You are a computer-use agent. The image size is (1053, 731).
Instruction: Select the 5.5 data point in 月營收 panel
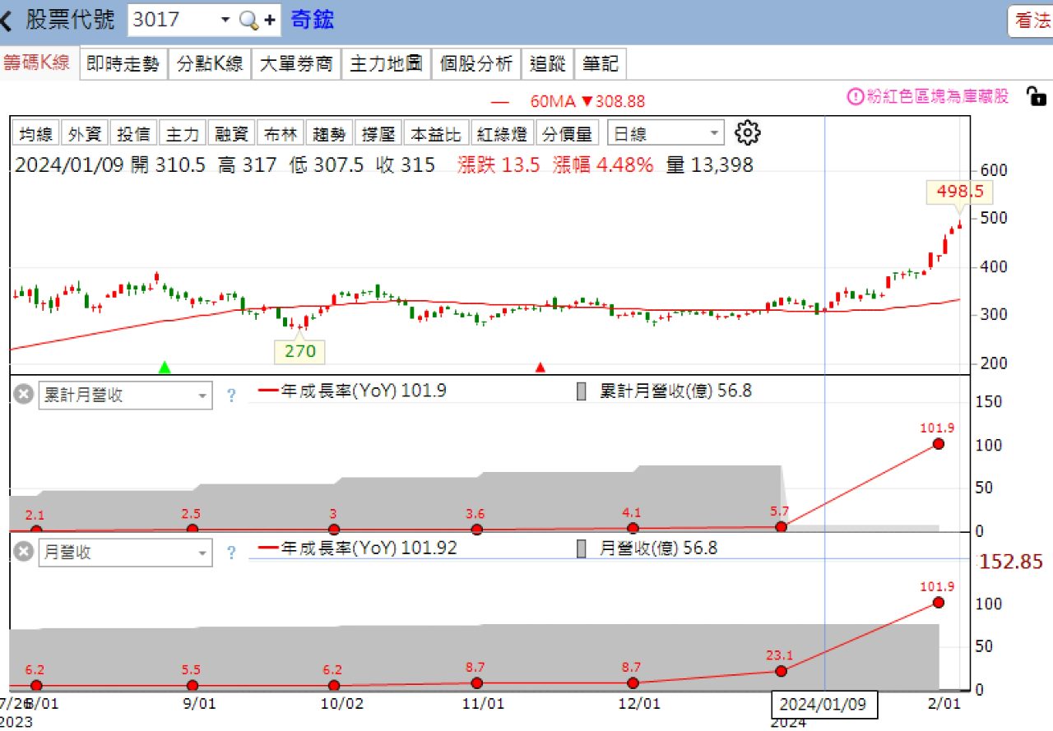(x=193, y=686)
